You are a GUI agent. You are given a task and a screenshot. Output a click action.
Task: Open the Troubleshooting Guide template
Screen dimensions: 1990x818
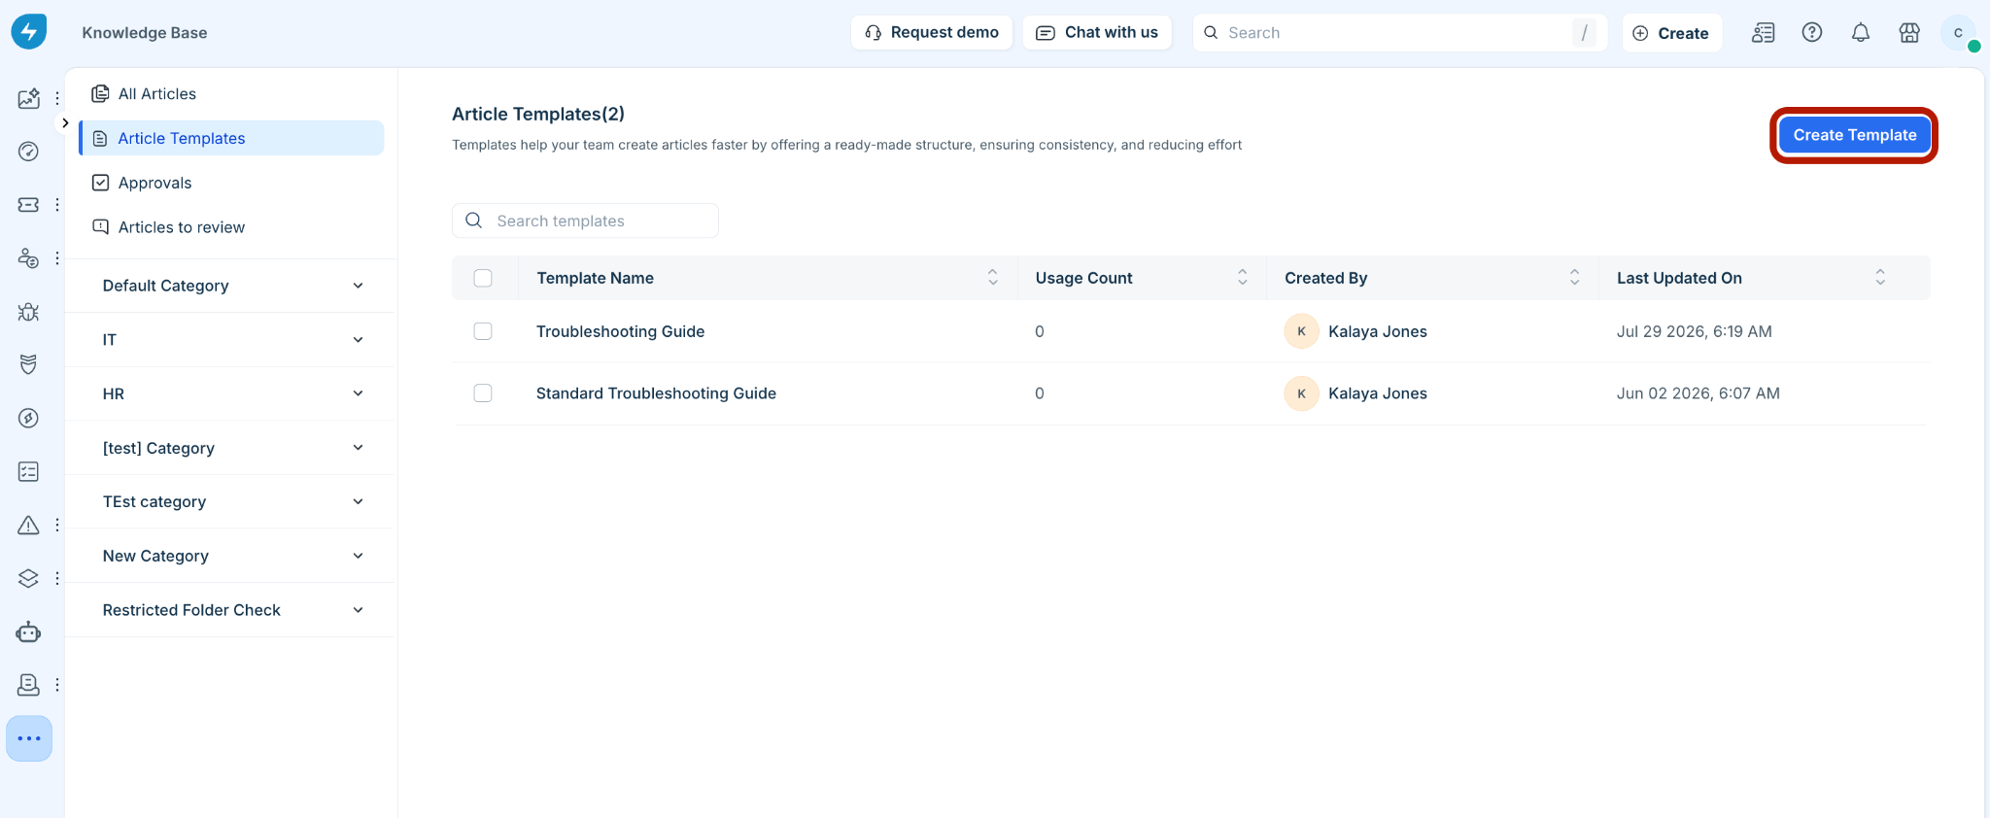click(x=621, y=331)
